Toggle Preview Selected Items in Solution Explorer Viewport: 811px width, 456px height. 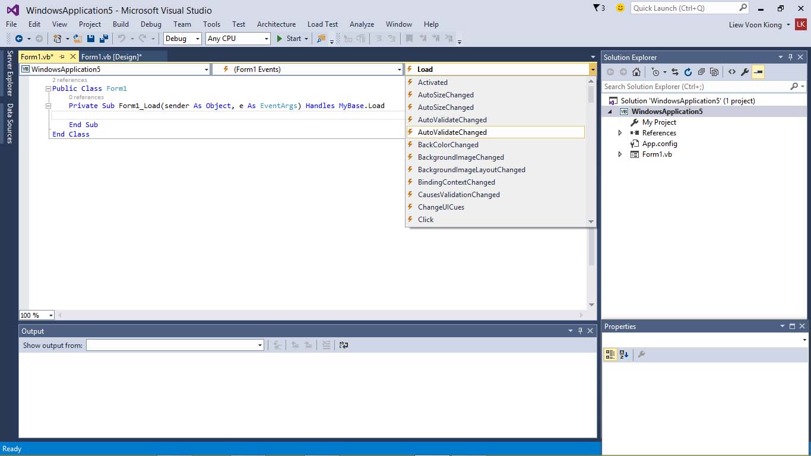[x=758, y=72]
